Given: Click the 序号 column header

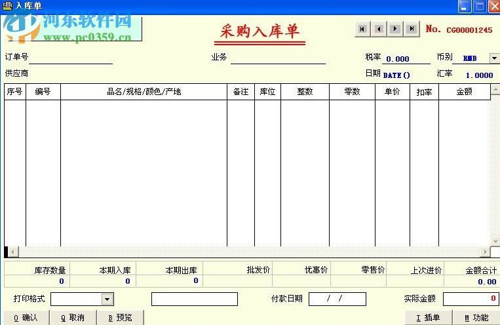Looking at the screenshot, I should (15, 92).
